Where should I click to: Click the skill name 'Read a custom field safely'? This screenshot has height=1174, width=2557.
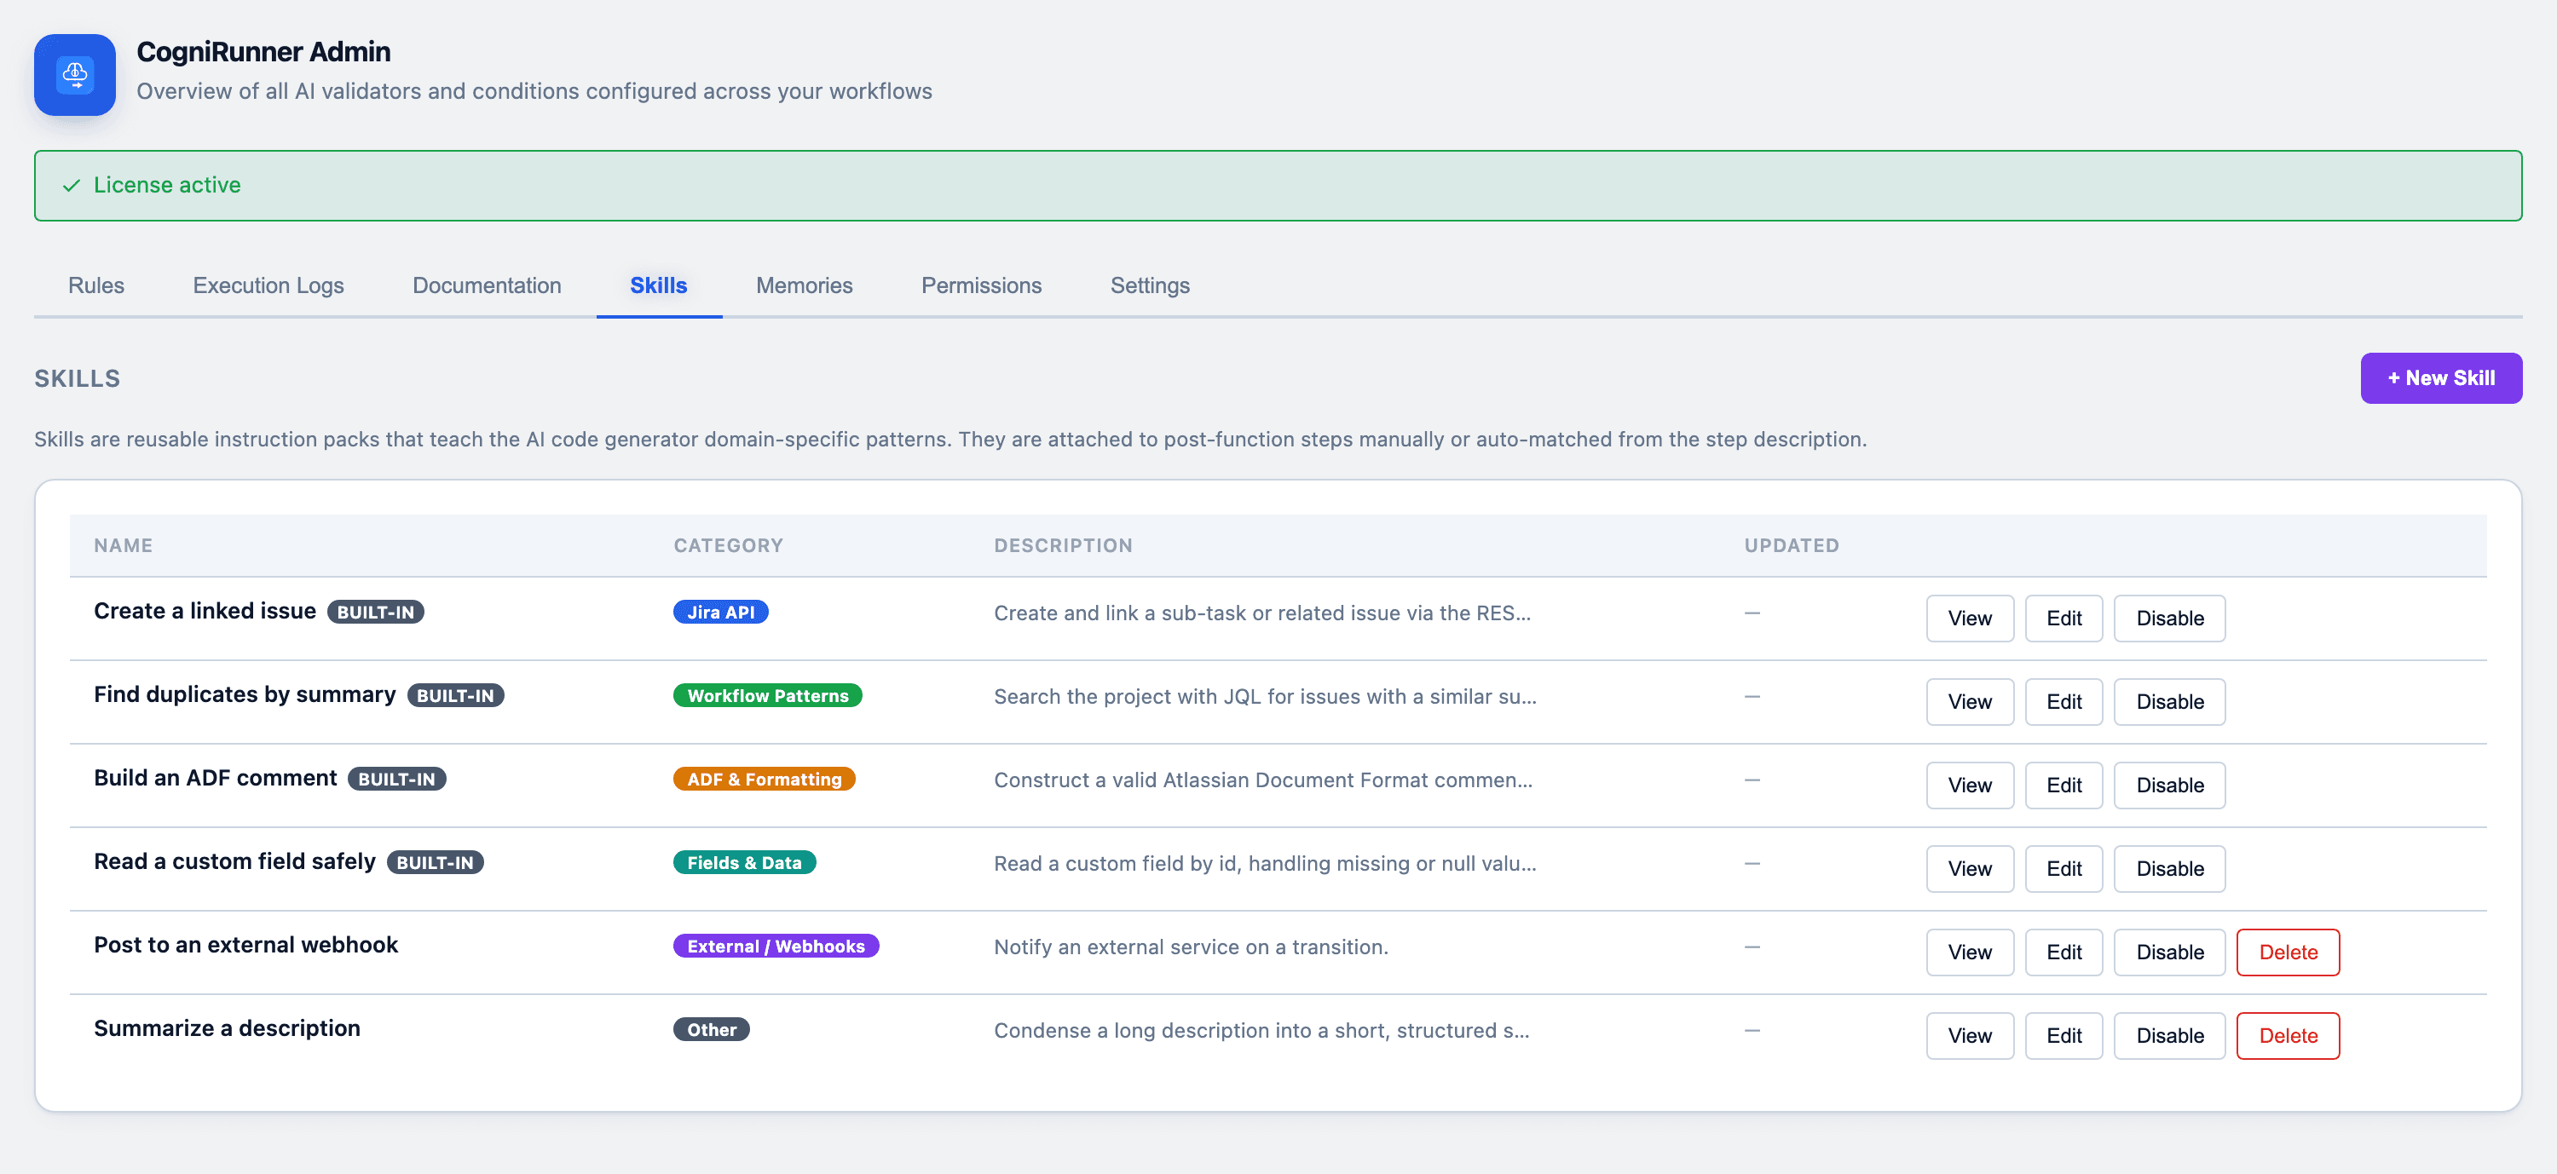(235, 861)
